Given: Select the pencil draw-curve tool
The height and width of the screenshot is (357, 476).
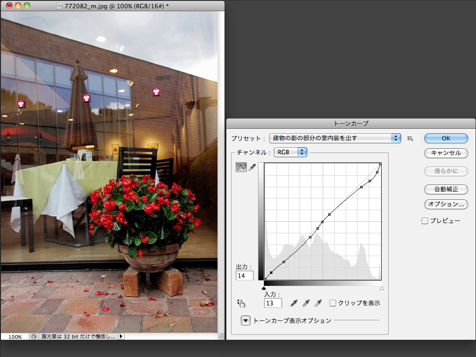Looking at the screenshot, I should pos(252,167).
